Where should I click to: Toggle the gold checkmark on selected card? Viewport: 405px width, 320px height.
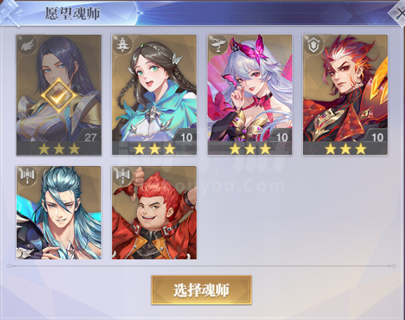[59, 96]
